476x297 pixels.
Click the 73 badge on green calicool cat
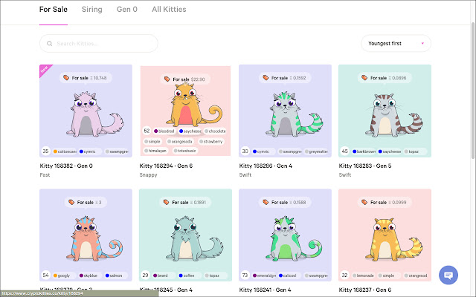click(245, 275)
